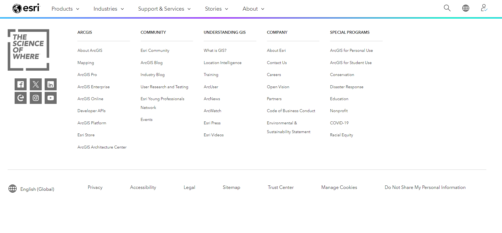This screenshot has height=233, width=502.
Task: Open ArcGIS for Student Use link
Action: point(351,63)
